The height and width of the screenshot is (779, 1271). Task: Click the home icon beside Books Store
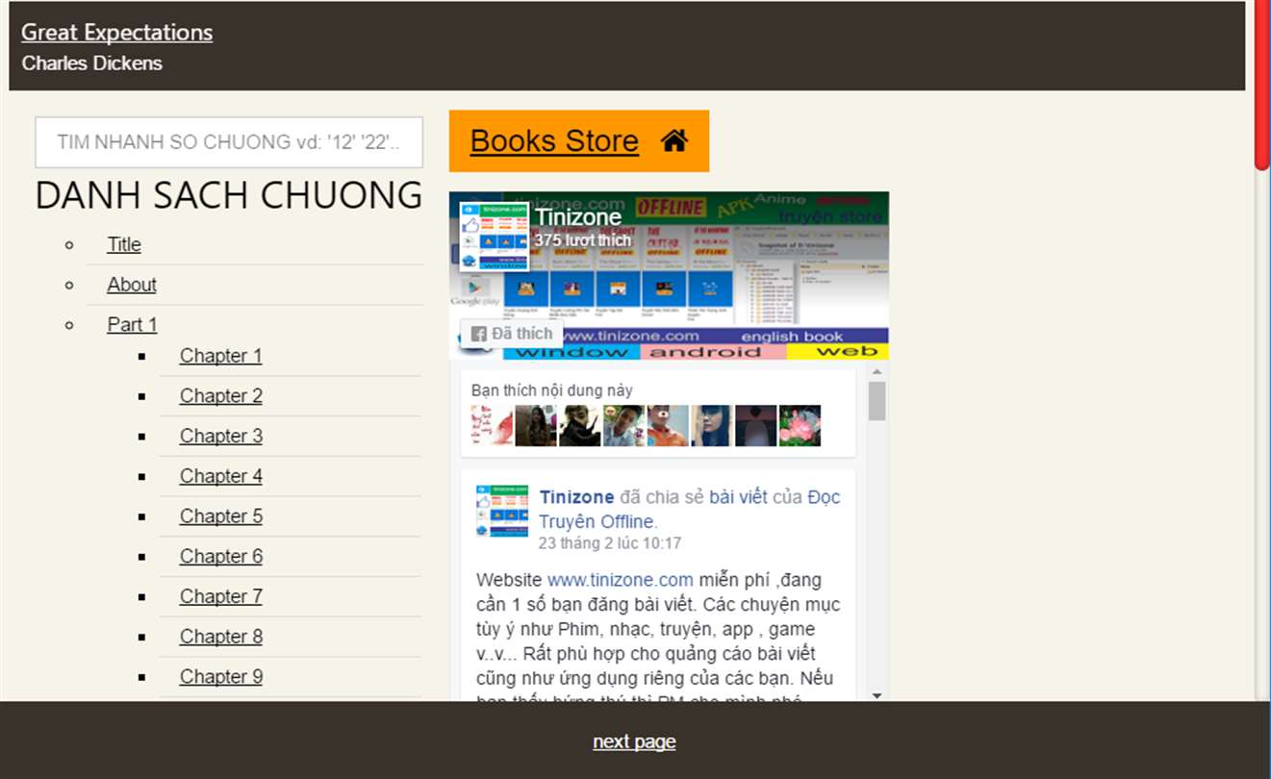(674, 141)
